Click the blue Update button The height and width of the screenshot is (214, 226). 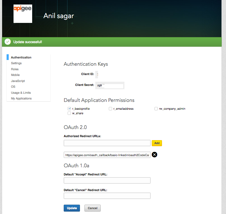(x=72, y=208)
